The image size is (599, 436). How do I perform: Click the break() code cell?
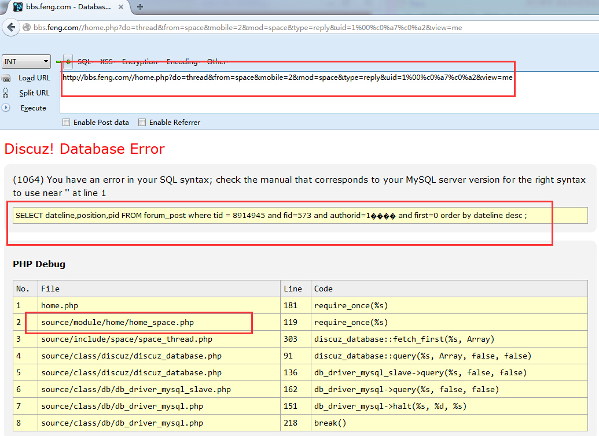pyautogui.click(x=449, y=423)
